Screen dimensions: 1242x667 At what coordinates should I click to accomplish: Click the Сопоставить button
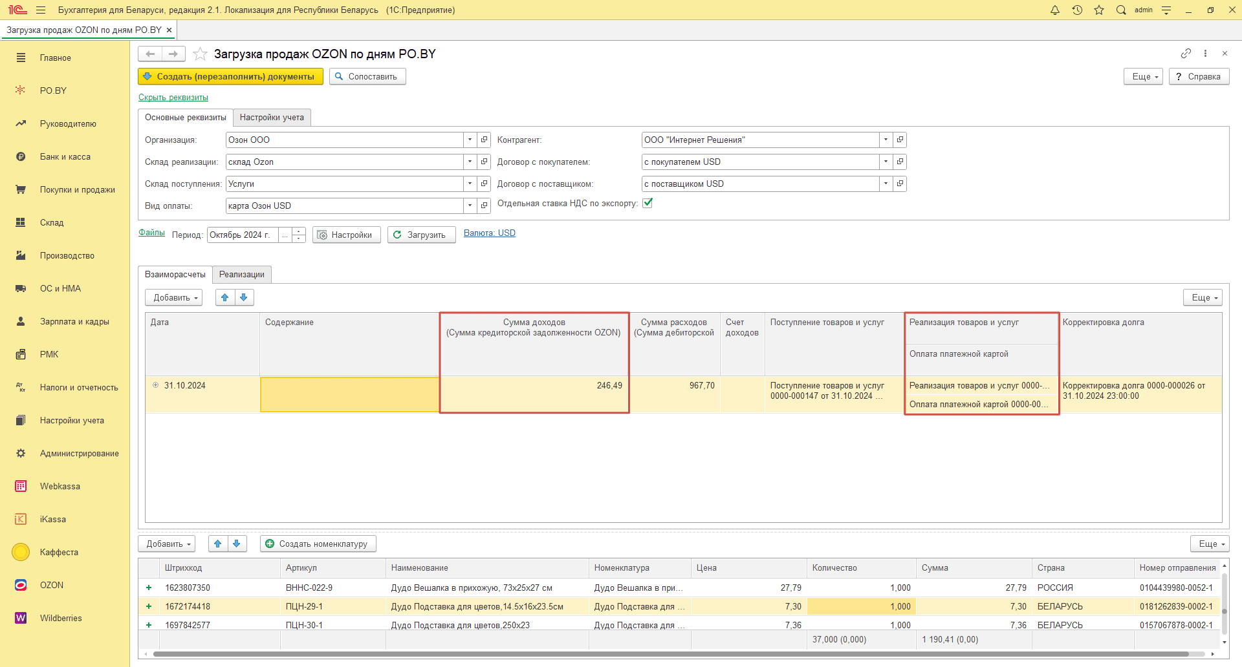coord(367,76)
